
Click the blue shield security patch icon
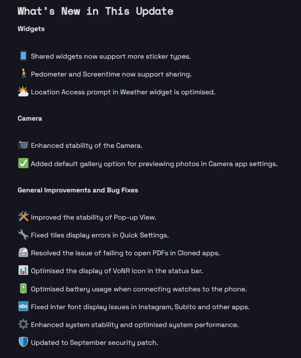[23, 342]
